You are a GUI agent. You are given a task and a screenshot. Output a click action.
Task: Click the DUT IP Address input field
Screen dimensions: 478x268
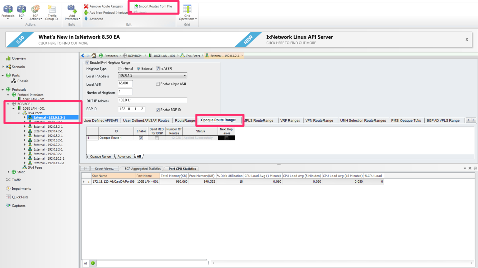pyautogui.click(x=152, y=100)
